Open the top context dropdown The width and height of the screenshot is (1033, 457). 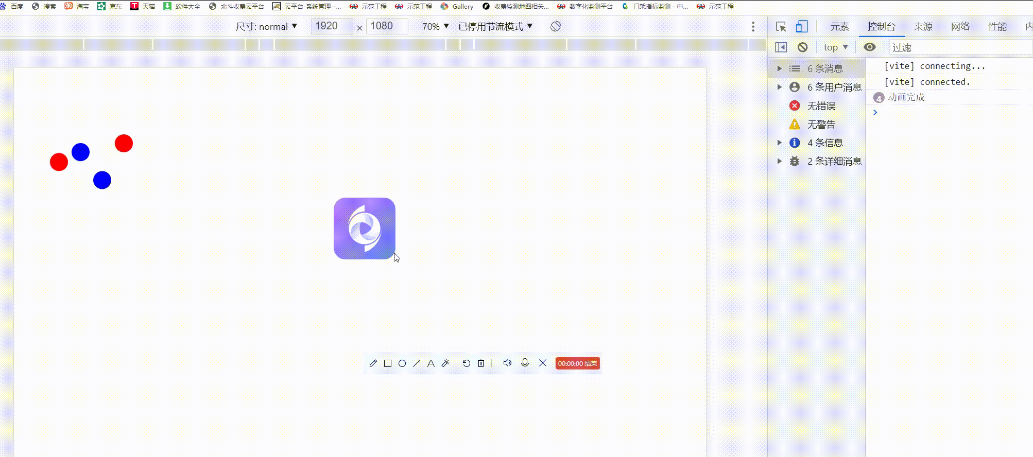pos(836,47)
